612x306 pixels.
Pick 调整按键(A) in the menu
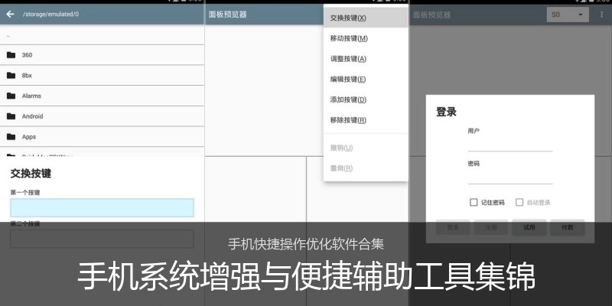point(348,59)
